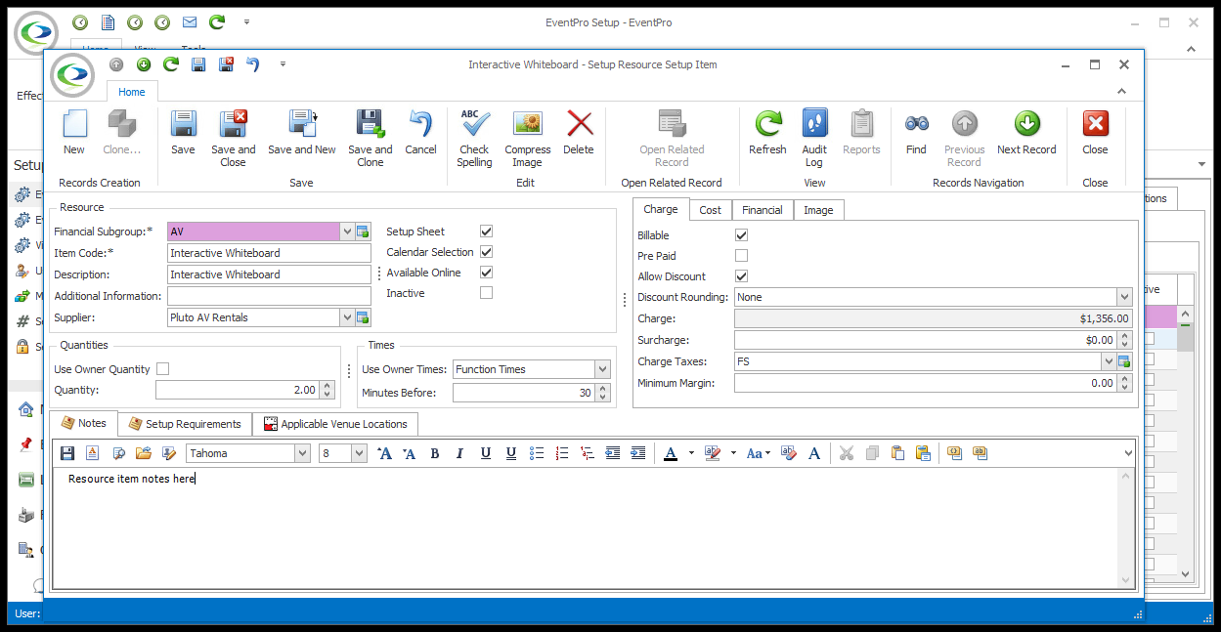Open the Applicable Venue Locations tab

(x=336, y=424)
